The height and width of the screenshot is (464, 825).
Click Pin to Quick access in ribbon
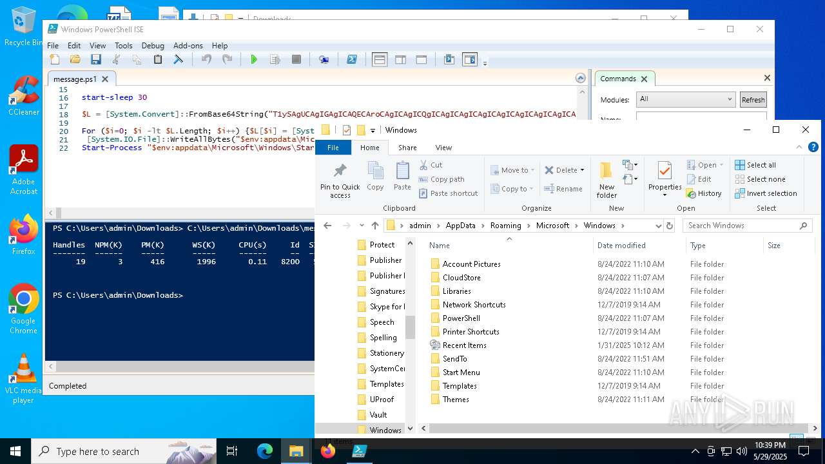coord(340,181)
